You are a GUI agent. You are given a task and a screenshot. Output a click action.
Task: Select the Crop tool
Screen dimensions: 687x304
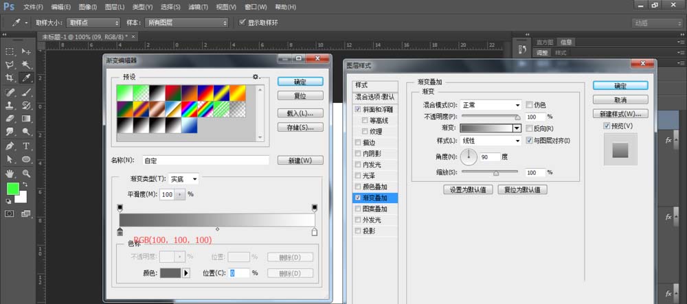tap(10, 78)
